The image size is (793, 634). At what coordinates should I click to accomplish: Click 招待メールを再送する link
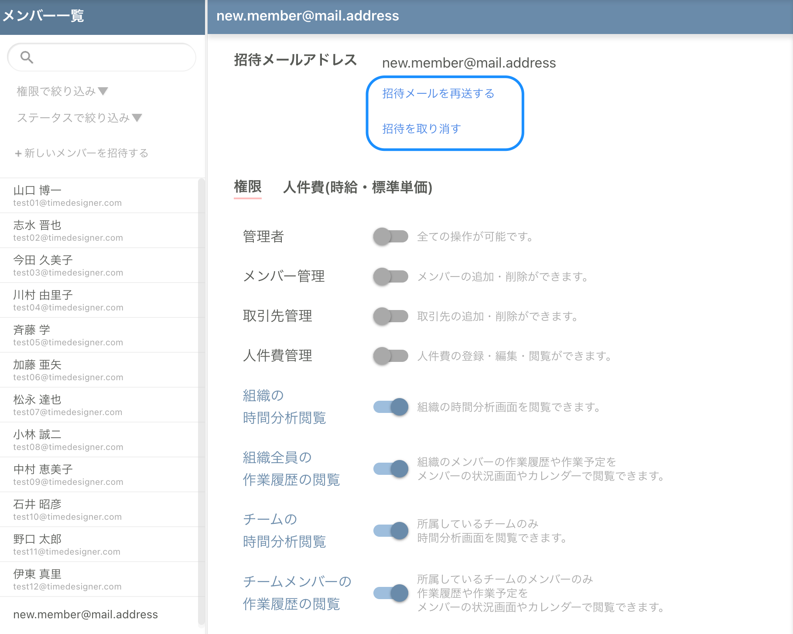point(438,94)
